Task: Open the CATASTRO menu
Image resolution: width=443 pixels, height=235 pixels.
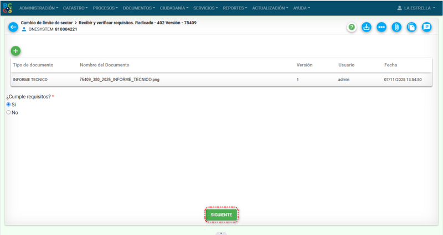Action: 75,8
